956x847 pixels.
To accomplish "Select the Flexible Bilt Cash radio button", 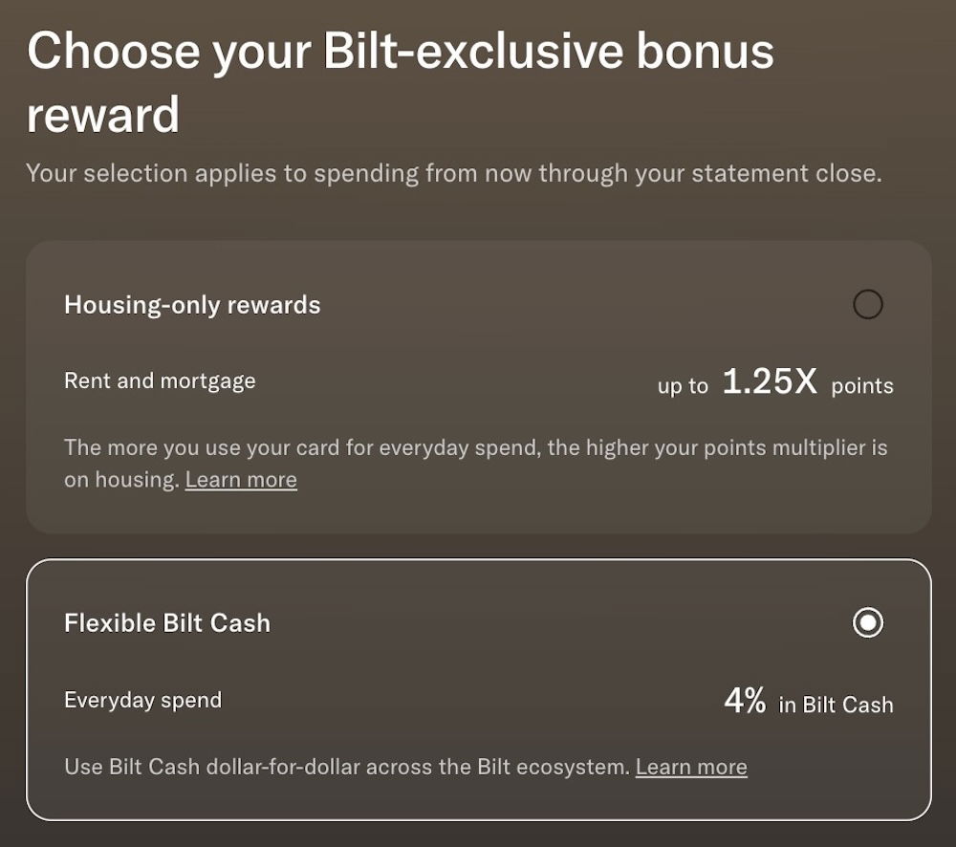I will pyautogui.click(x=867, y=623).
